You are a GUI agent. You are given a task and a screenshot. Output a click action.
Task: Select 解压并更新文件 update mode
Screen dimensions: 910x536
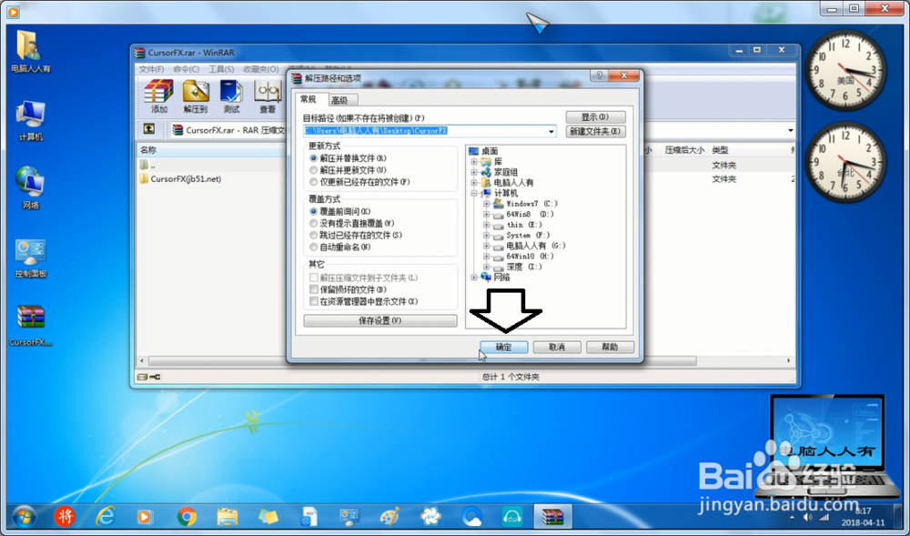click(x=349, y=170)
